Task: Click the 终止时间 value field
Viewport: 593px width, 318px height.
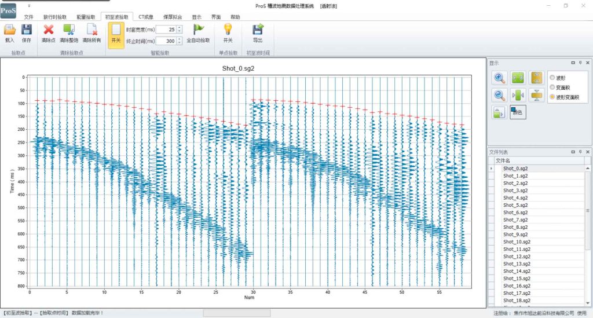Action: point(166,41)
